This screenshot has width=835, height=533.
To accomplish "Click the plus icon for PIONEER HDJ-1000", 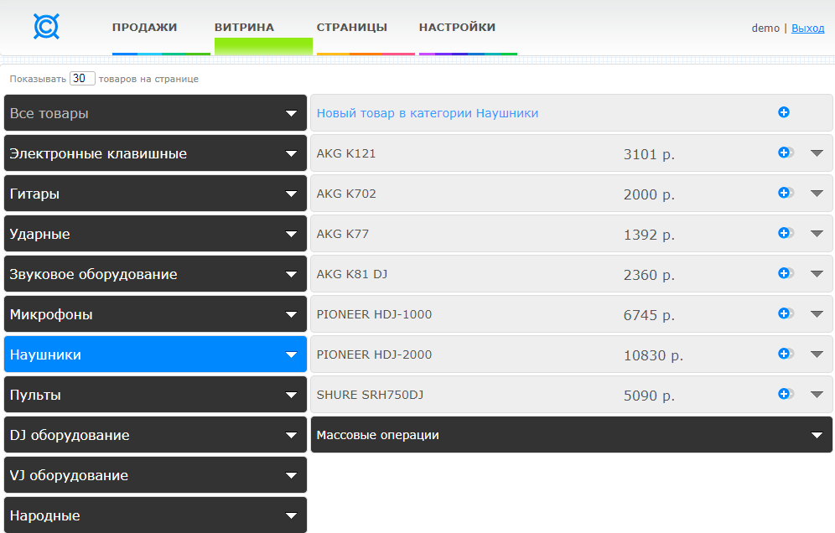I will coord(785,313).
